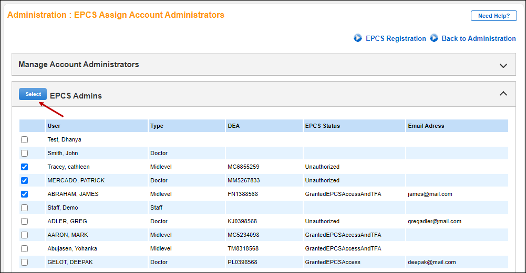Check the box for AARON, MARK
This screenshot has width=526, height=273.
25,235
